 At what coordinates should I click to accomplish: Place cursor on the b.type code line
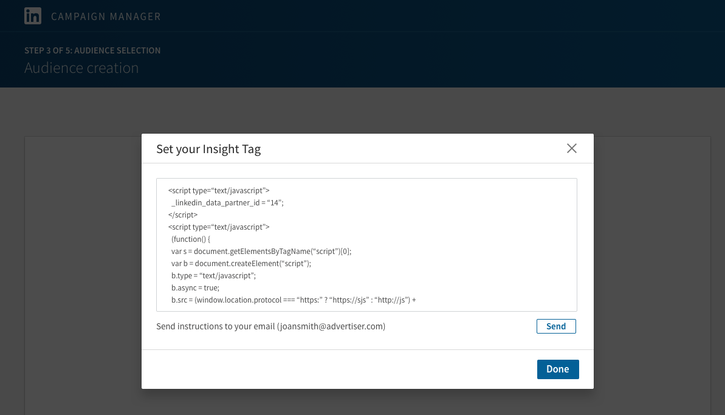213,275
